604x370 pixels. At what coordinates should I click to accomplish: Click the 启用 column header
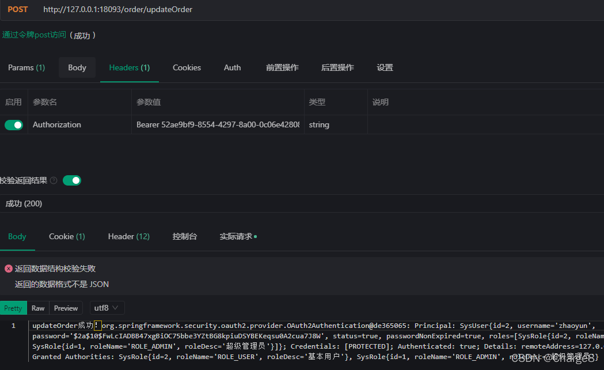[x=13, y=102]
